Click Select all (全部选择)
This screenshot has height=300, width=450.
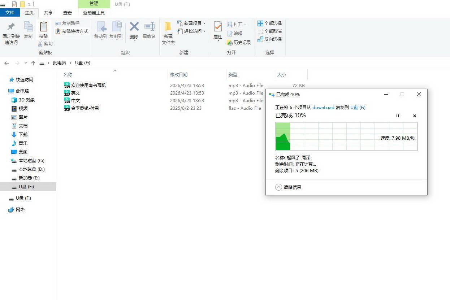tap(269, 23)
